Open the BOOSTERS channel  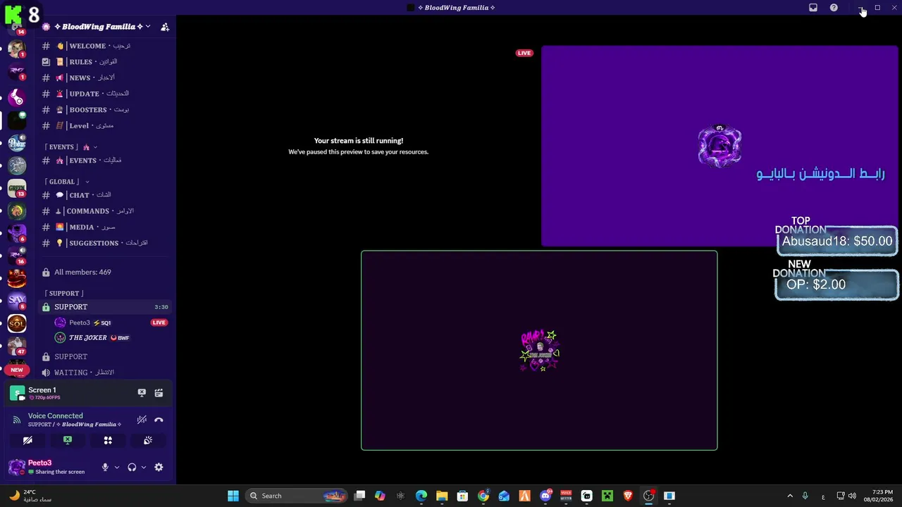coord(106,110)
